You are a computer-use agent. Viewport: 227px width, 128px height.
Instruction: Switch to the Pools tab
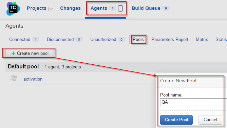coord(138,39)
